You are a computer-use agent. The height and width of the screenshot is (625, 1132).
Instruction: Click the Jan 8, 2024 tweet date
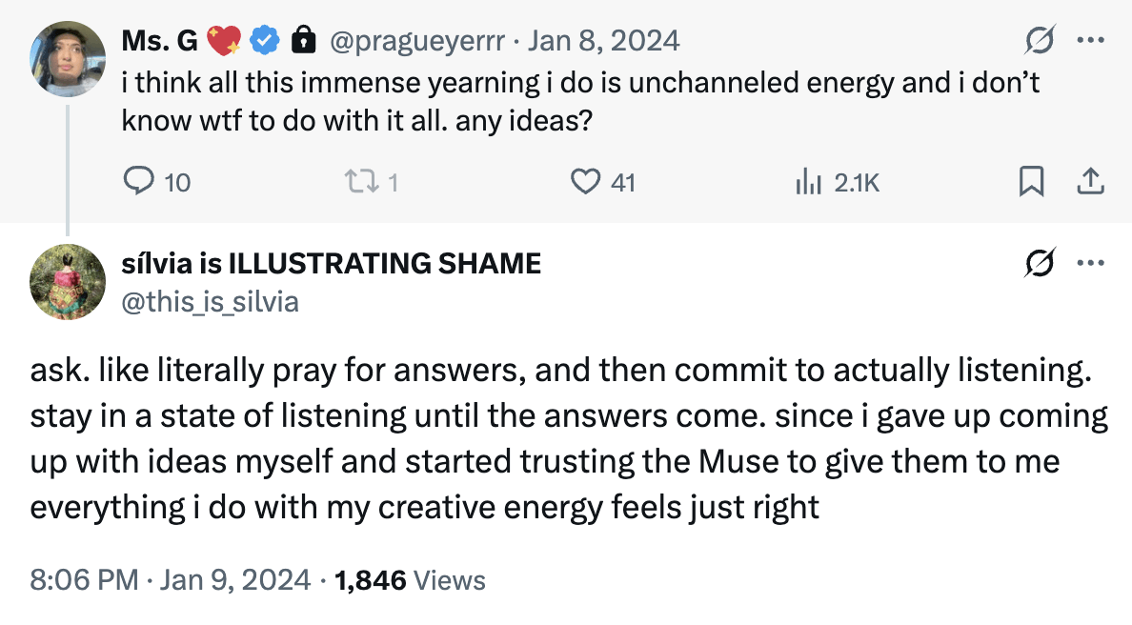(x=603, y=41)
